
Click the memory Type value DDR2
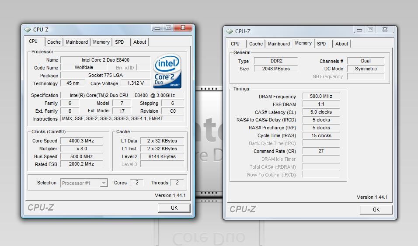click(x=276, y=61)
